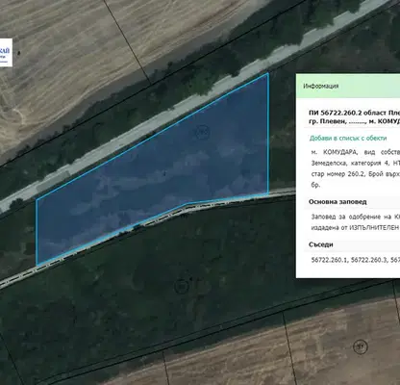Click the circled parcel label in the dark forest area
The width and height of the screenshot is (400, 385).
click(x=182, y=286)
